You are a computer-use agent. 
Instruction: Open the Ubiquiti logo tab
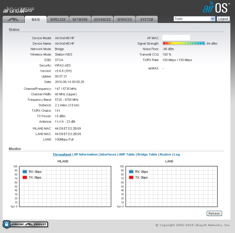click(x=14, y=20)
